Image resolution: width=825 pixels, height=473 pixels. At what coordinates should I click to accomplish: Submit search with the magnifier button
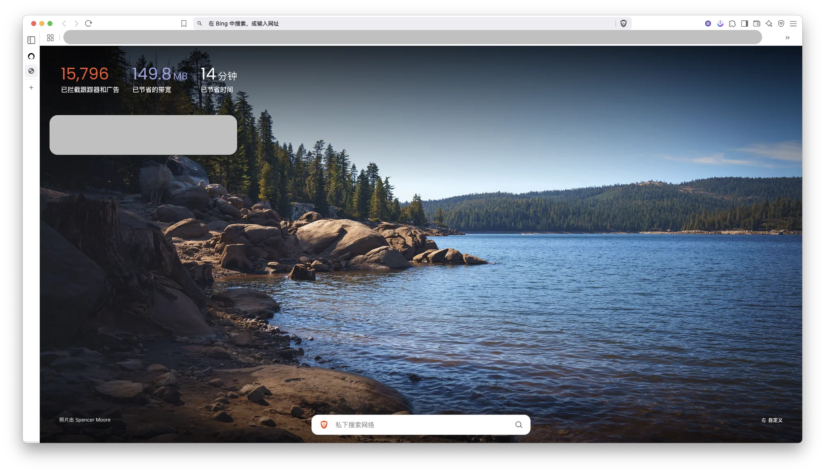click(519, 425)
